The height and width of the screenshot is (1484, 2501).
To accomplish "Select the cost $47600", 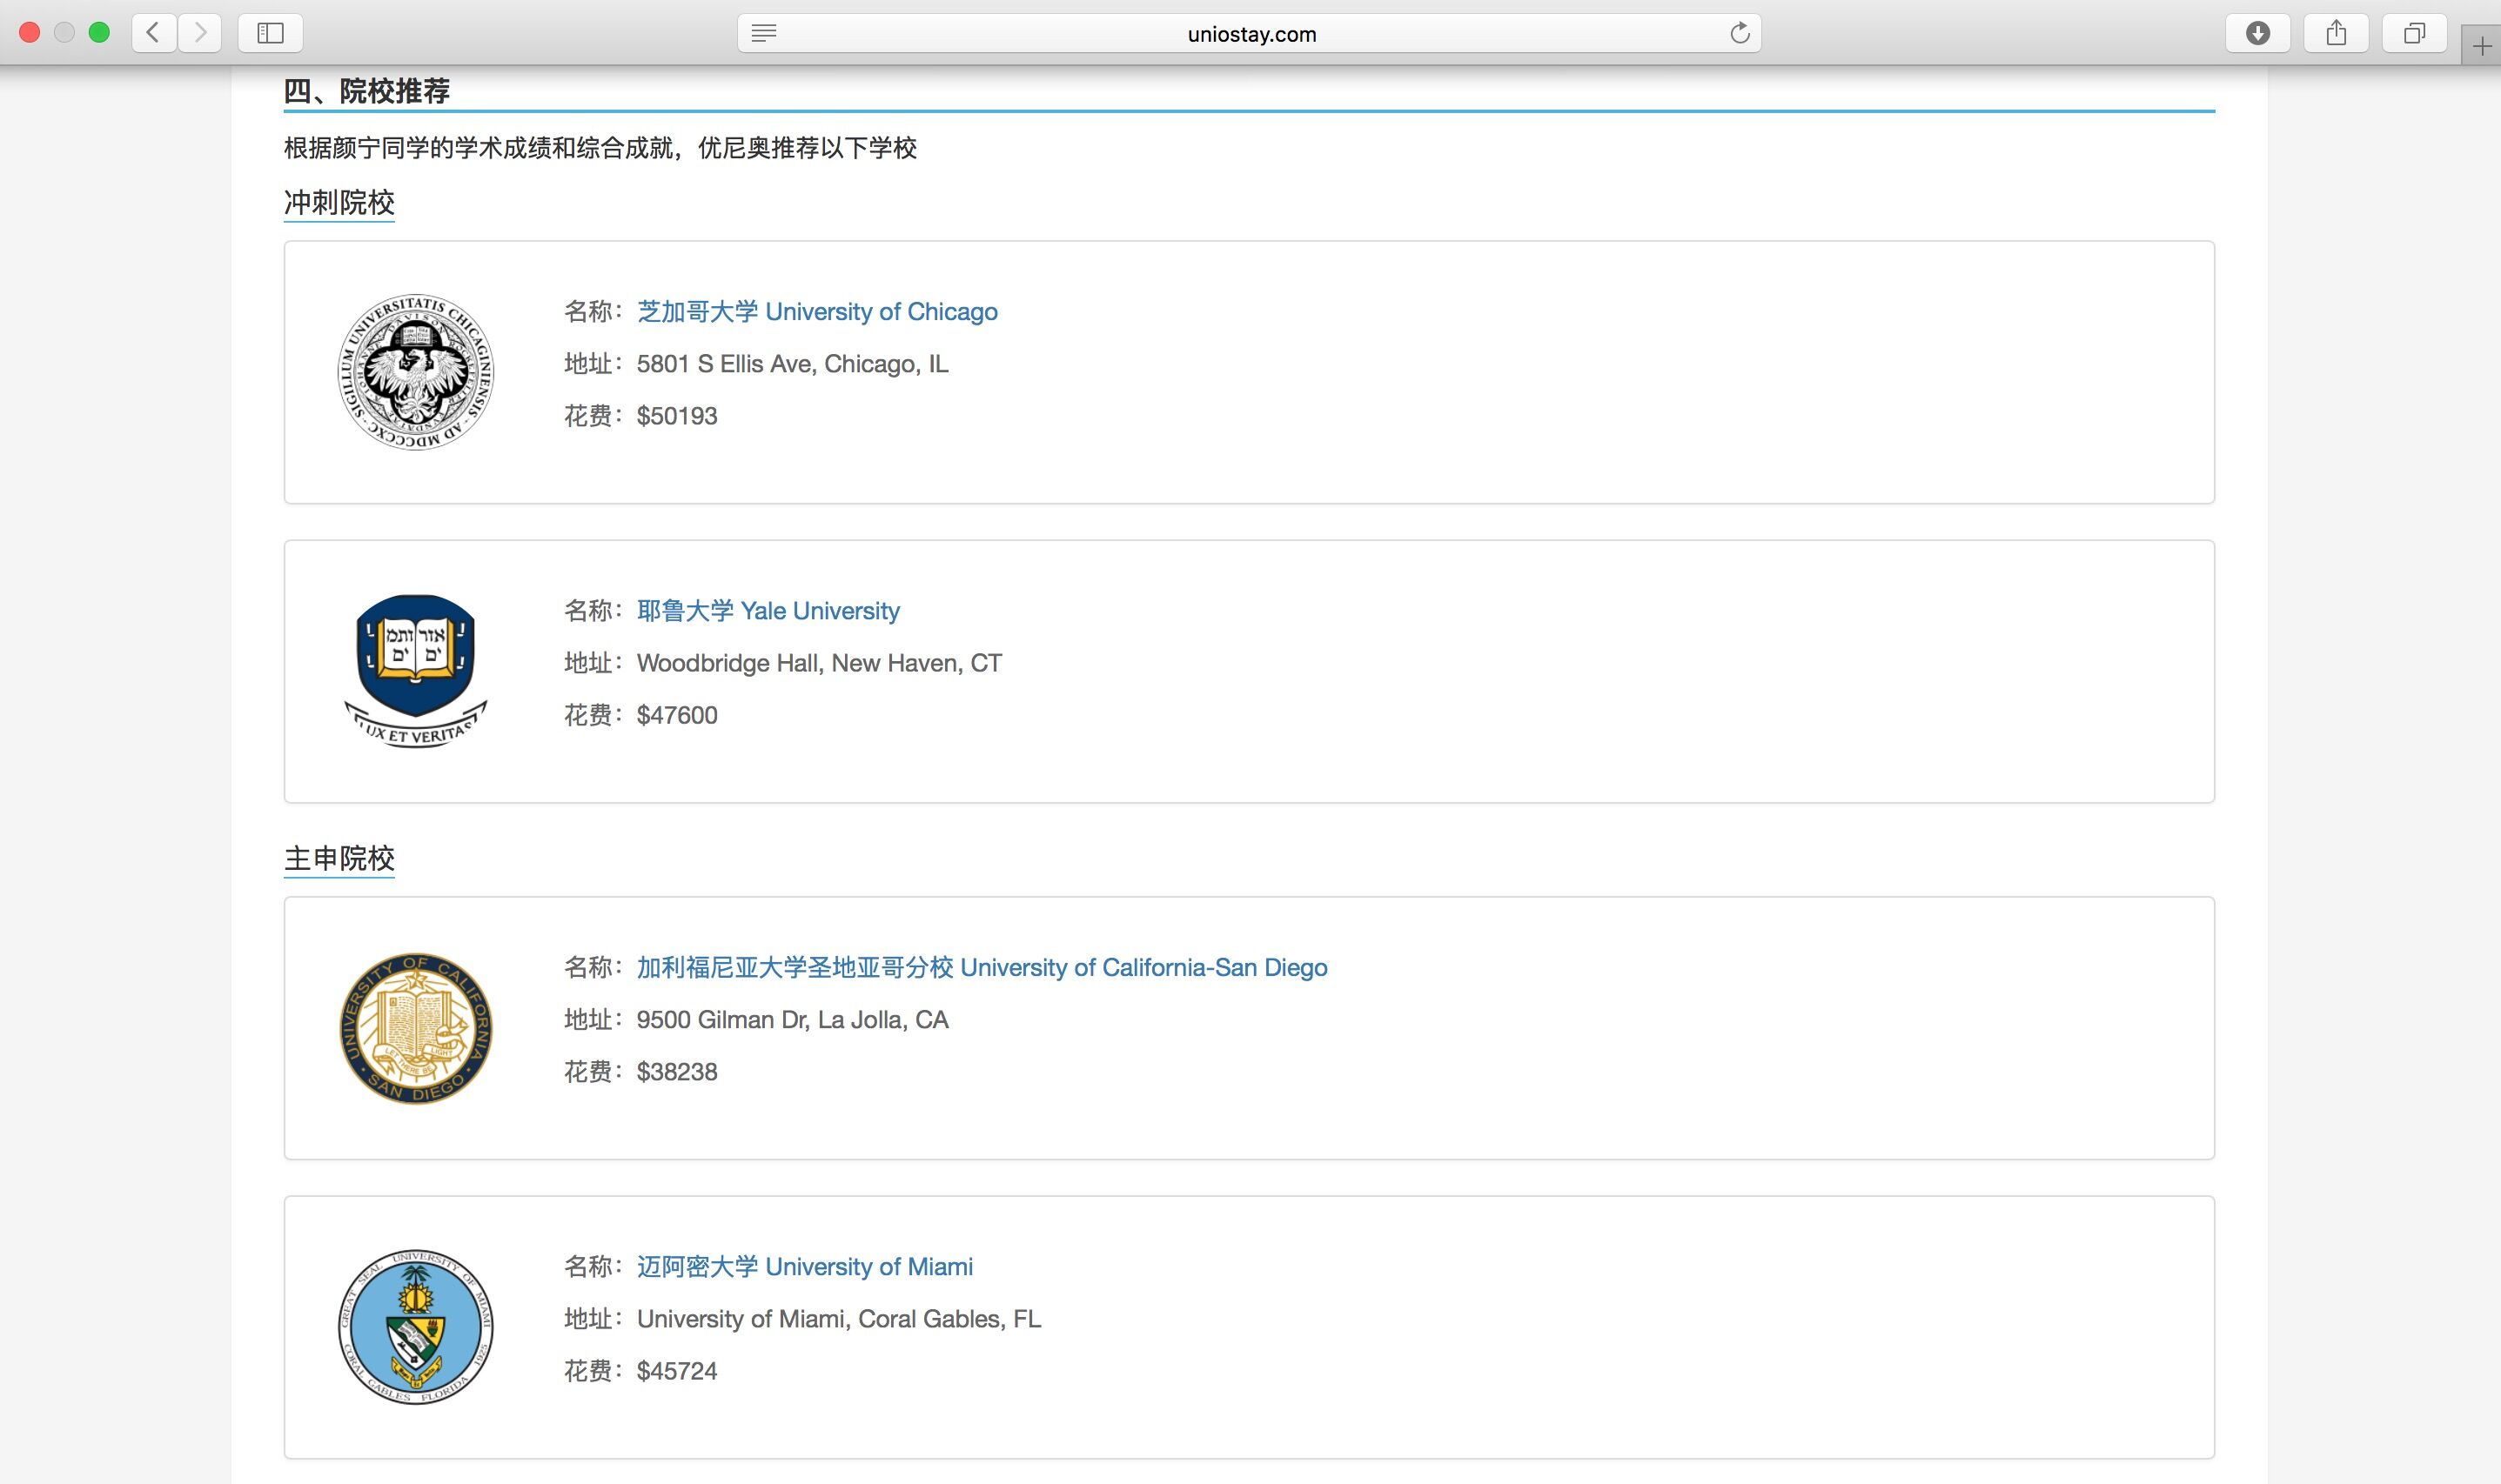I will tap(677, 715).
